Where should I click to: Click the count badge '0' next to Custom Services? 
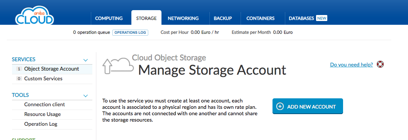19,78
